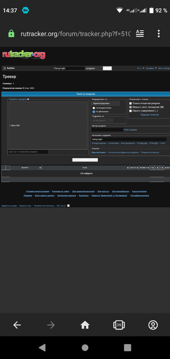Viewport: 170px width, 359px height.
Task: Tap the Android recent apps square
Action: (128, 348)
